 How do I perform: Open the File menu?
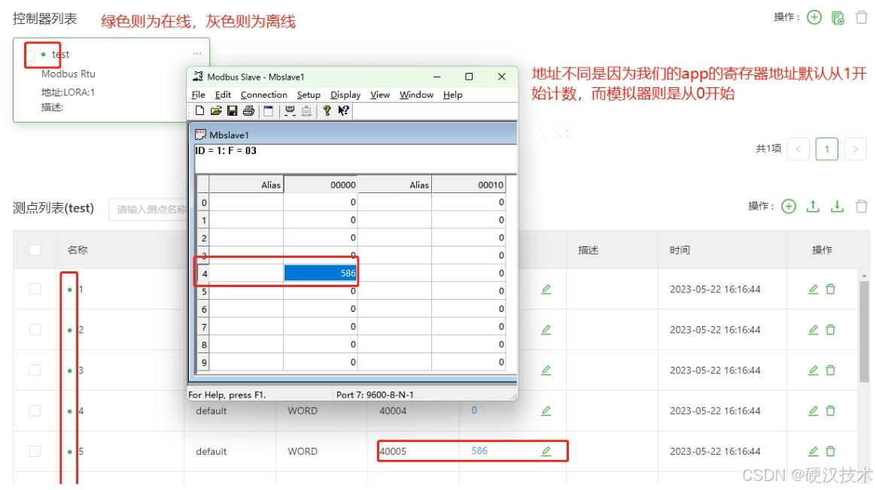click(199, 95)
